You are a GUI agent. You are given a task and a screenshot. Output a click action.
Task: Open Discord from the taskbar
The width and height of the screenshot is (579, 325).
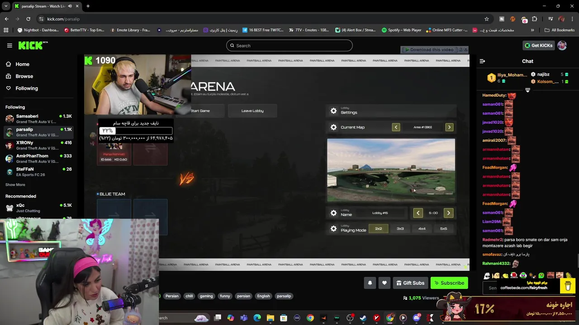417,318
